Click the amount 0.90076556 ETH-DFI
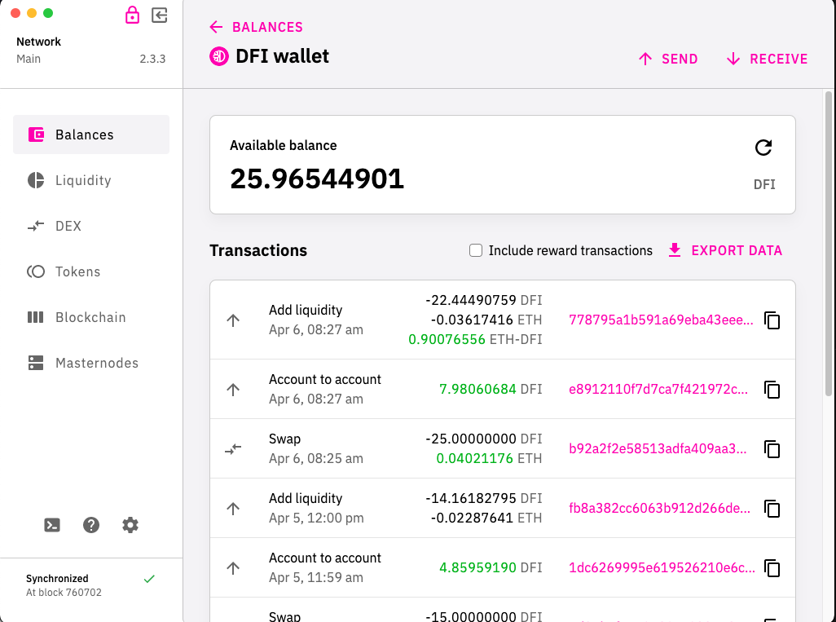 [x=475, y=340]
